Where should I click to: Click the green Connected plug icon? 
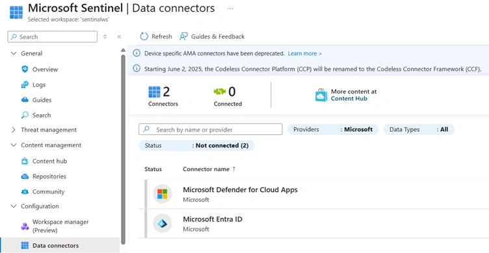(x=220, y=91)
